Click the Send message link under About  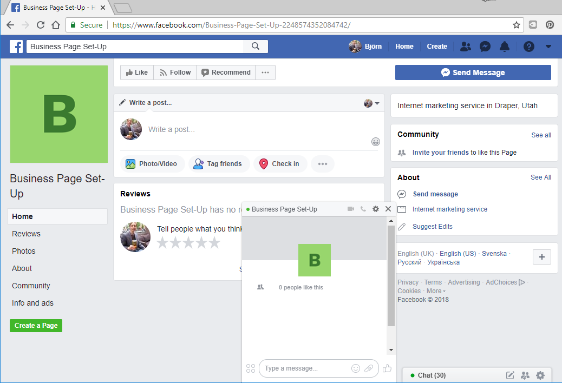(x=435, y=194)
